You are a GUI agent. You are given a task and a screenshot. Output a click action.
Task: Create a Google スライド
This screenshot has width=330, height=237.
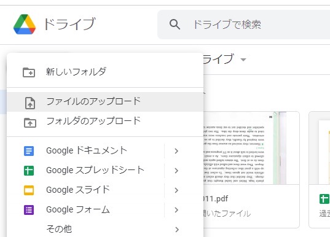(x=78, y=190)
